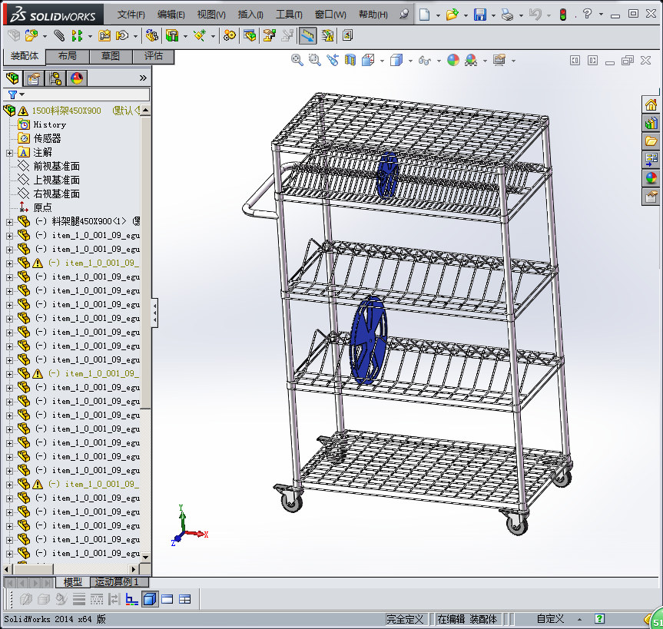This screenshot has width=663, height=629.
Task: Expand the manager panel tabs chevron
Action: pos(143,78)
